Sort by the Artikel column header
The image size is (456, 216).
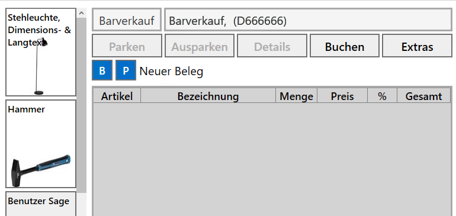(117, 96)
